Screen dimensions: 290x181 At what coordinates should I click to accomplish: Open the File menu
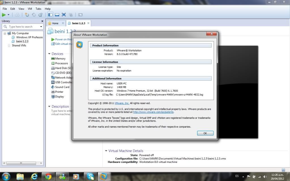[x=5, y=9]
